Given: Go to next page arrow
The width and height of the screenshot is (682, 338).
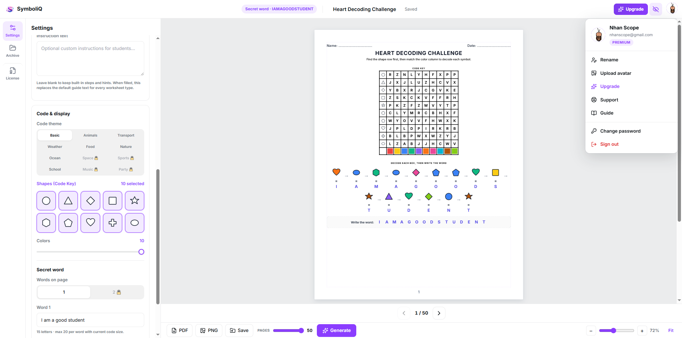Looking at the screenshot, I should point(439,313).
